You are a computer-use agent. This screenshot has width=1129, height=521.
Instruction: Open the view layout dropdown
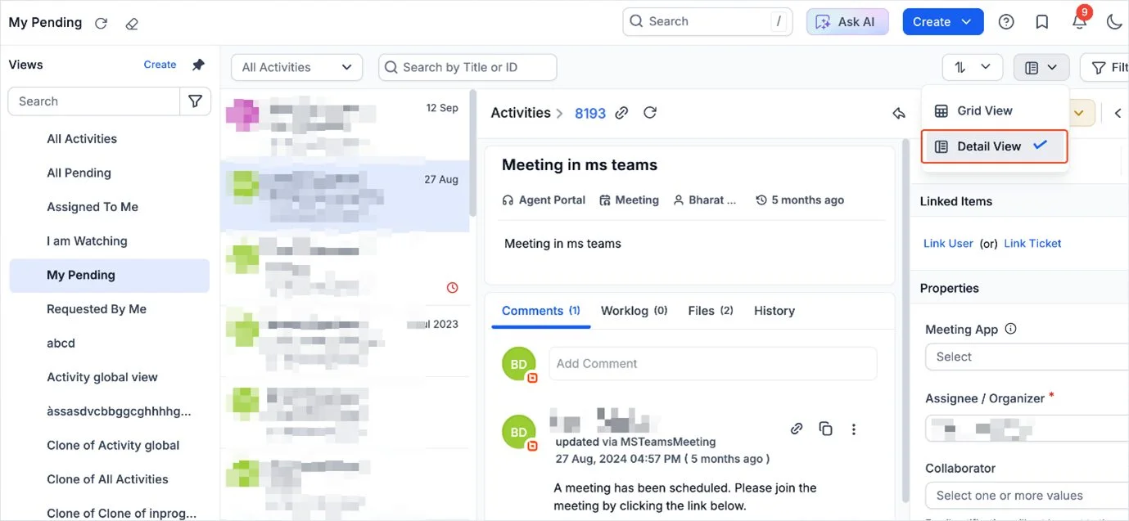1041,67
